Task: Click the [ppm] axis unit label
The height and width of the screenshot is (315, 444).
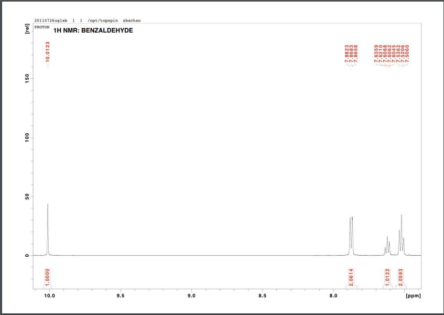Action: 414,296
